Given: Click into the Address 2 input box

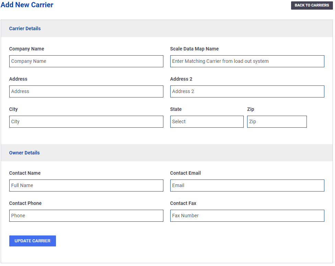Looking at the screenshot, I should [x=247, y=91].
